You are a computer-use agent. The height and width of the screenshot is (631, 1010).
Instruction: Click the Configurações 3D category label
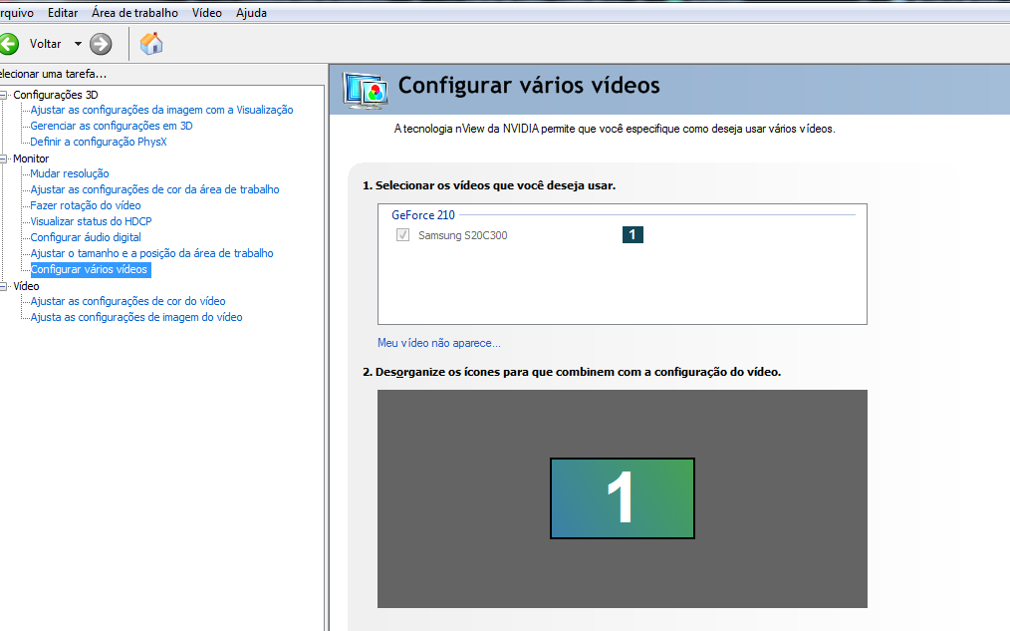pos(56,95)
